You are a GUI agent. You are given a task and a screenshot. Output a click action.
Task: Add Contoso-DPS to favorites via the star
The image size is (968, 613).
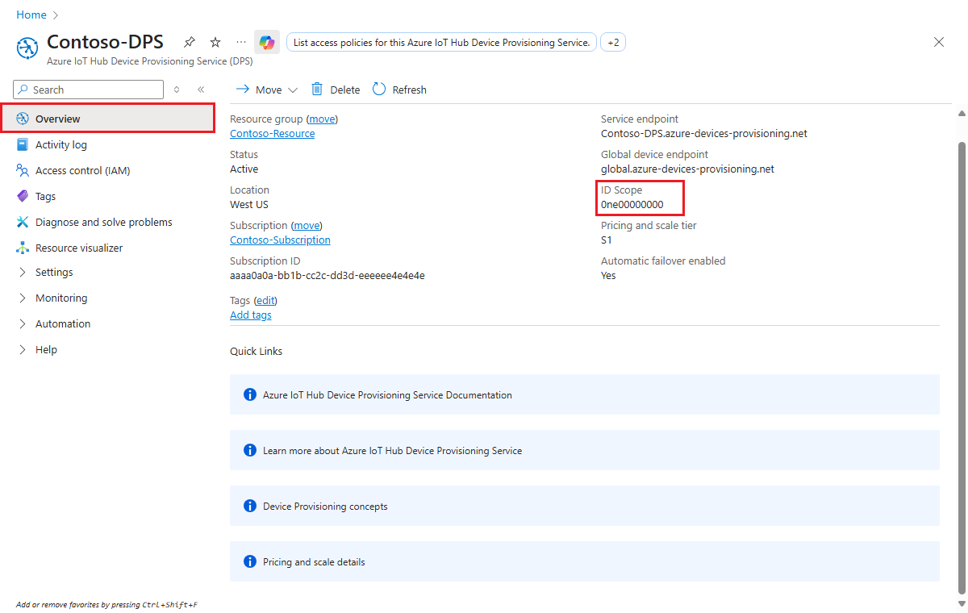click(x=215, y=41)
